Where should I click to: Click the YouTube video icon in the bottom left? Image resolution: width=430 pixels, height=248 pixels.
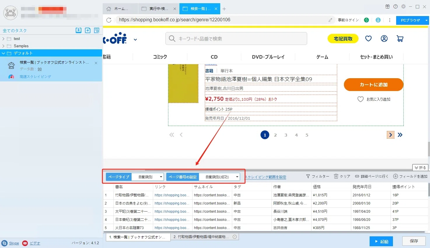pyautogui.click(x=25, y=243)
